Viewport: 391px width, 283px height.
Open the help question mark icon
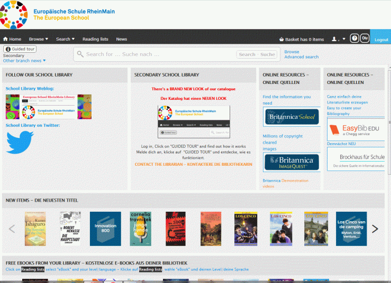click(x=354, y=39)
